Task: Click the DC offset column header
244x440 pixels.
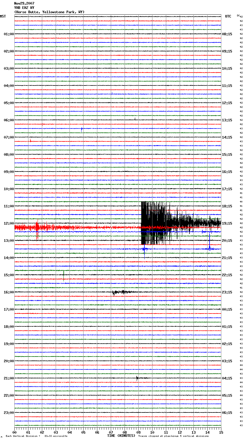Action: (x=238, y=15)
